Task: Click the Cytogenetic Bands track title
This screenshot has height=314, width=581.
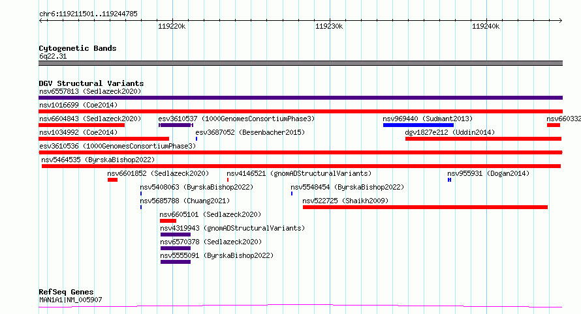Action: [x=78, y=48]
